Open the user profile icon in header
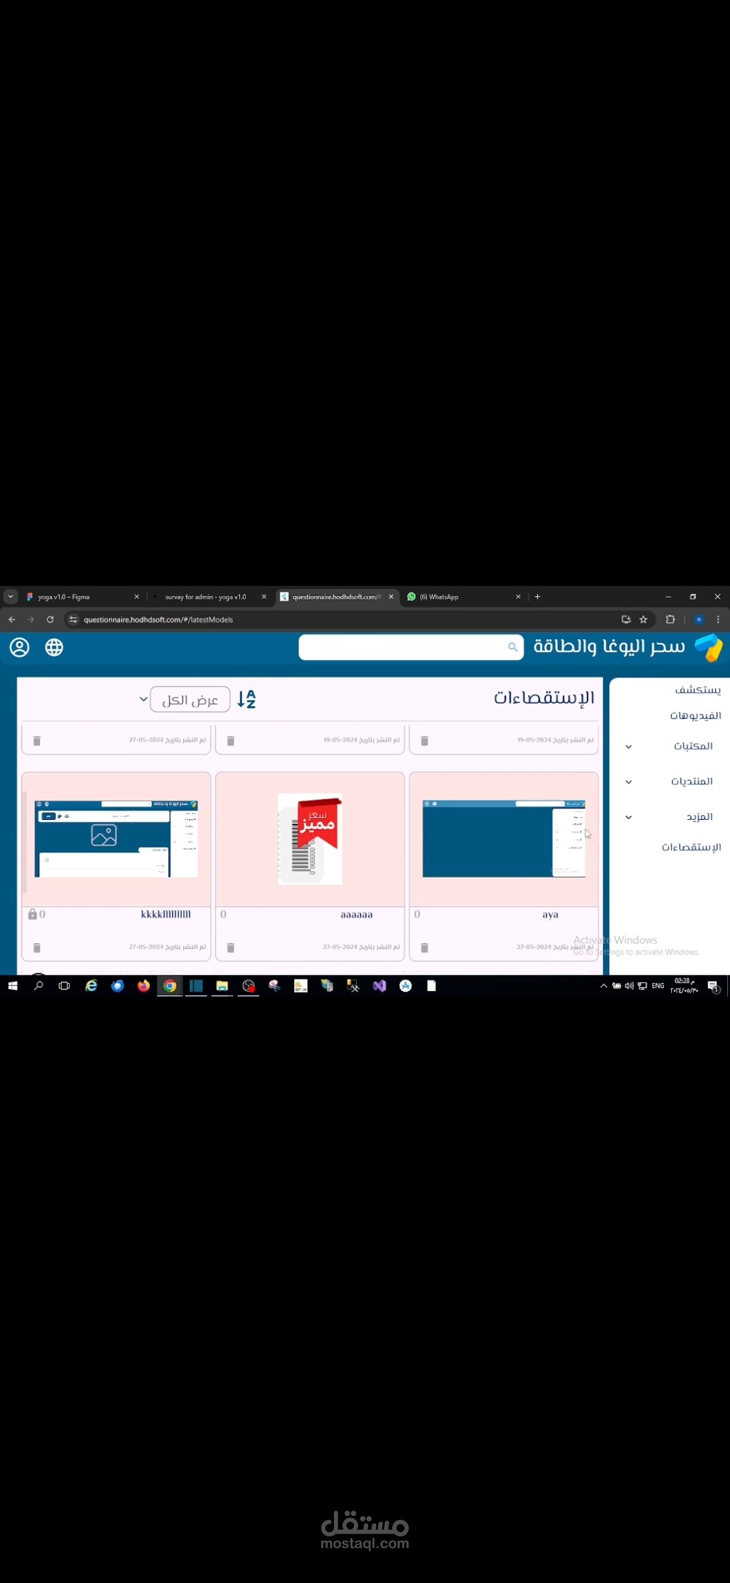This screenshot has height=1583, width=730. (x=20, y=647)
